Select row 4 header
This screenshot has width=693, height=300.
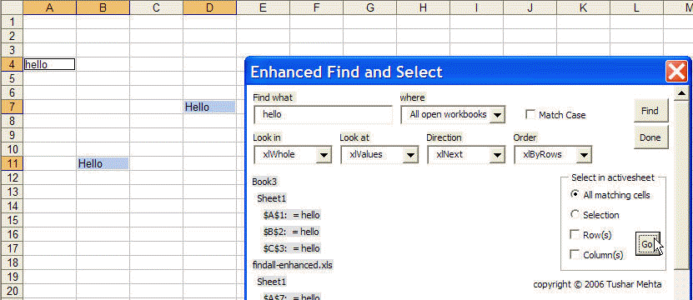tap(12, 64)
